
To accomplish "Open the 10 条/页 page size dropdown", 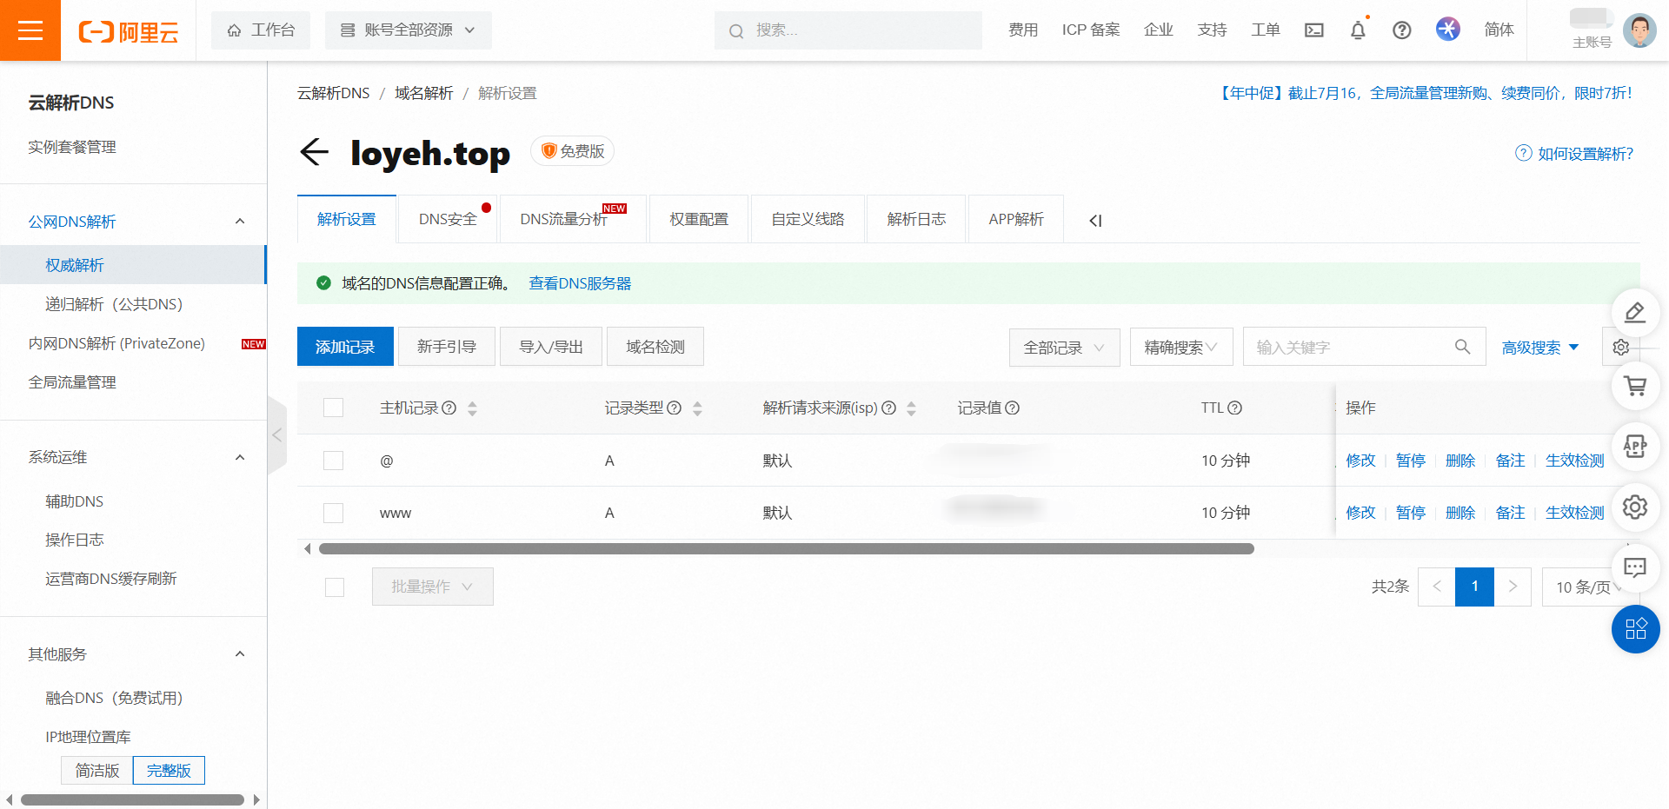I will click(x=1584, y=587).
